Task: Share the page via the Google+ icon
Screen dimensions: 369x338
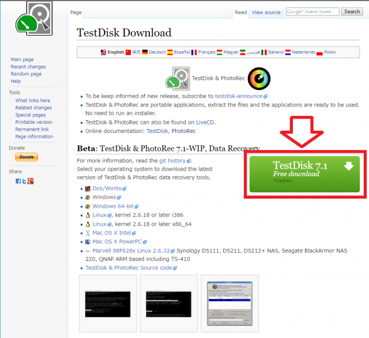Action: click(x=31, y=181)
